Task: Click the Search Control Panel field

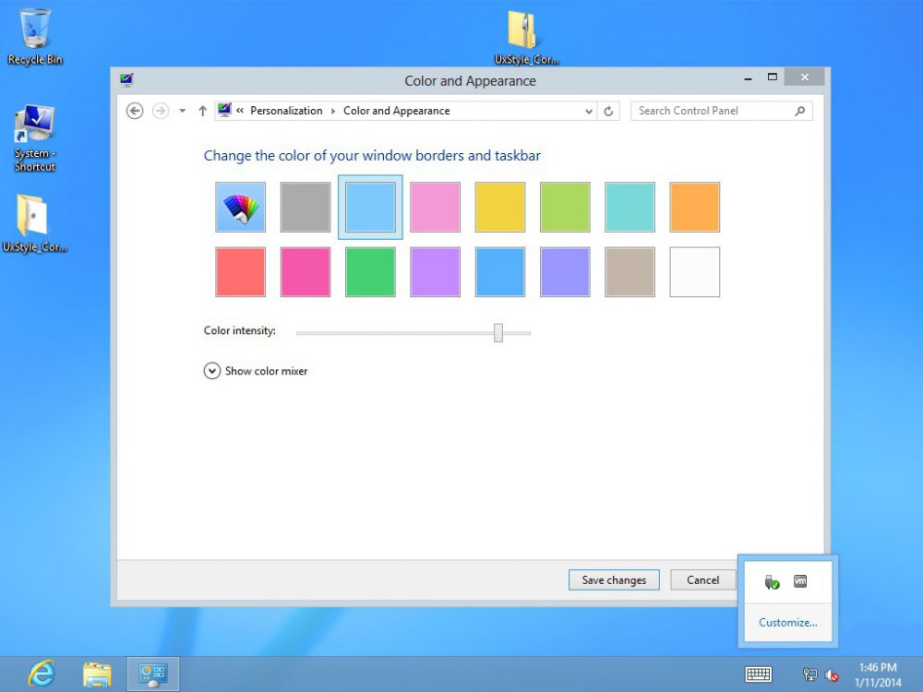Action: point(713,111)
